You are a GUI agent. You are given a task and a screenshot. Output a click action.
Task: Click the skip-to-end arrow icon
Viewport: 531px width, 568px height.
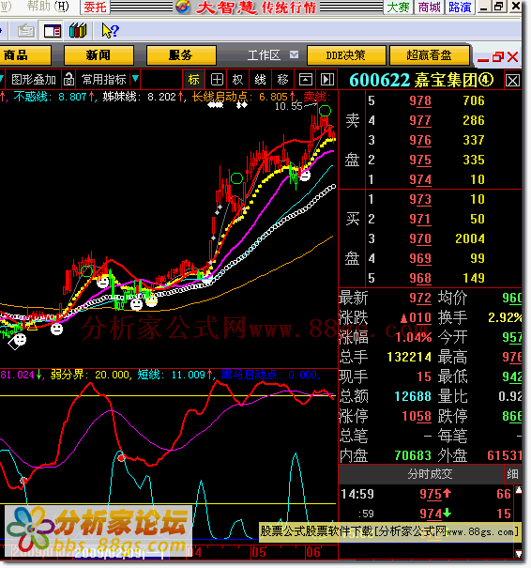coord(327,79)
